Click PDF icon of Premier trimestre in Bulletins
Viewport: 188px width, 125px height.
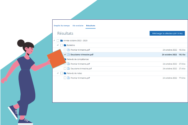click(x=69, y=50)
